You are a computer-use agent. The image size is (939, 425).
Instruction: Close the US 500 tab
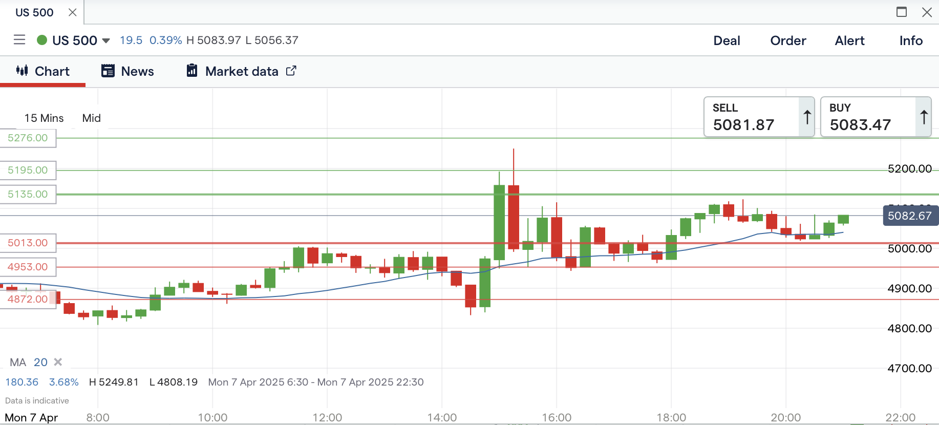tap(73, 12)
